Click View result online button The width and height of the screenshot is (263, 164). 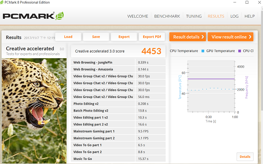[x=231, y=37]
